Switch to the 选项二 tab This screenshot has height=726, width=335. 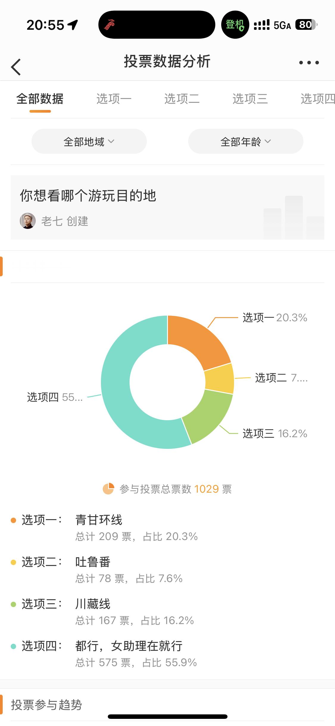(x=182, y=99)
